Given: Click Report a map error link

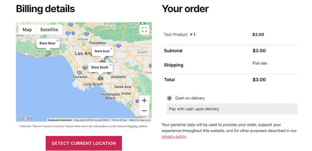Looking at the screenshot, I should click(x=140, y=120).
